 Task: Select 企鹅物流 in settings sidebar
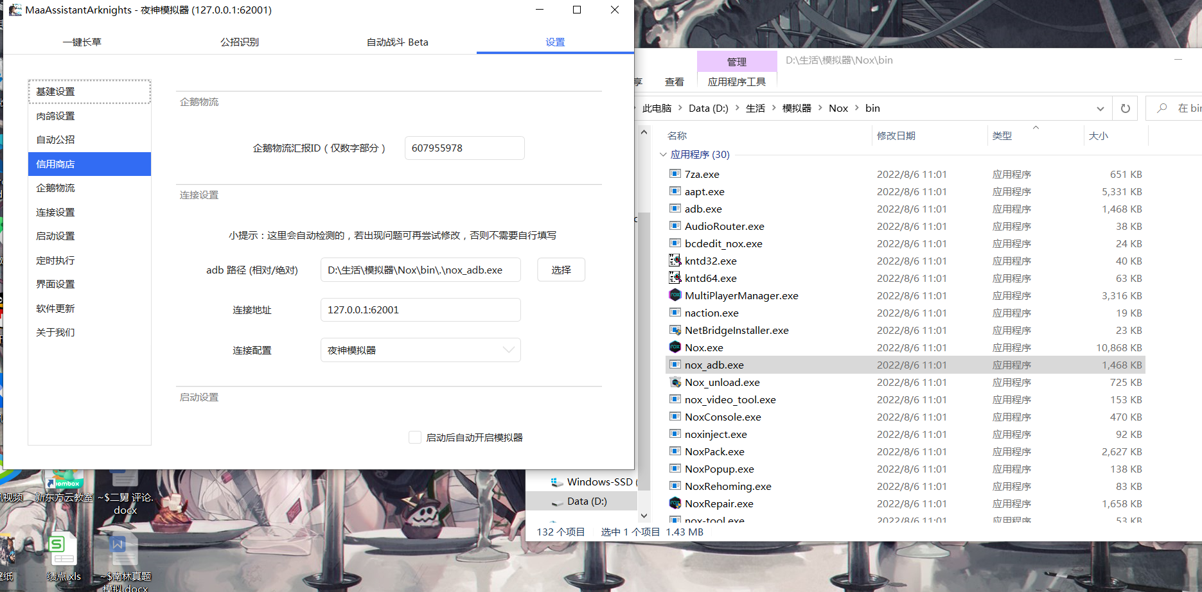click(89, 188)
